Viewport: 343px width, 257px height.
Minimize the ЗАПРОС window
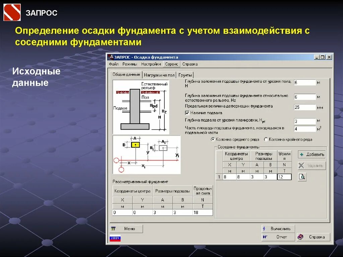(x=317, y=57)
